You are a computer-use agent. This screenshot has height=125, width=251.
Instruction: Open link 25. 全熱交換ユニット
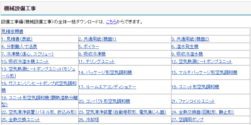(21, 119)
